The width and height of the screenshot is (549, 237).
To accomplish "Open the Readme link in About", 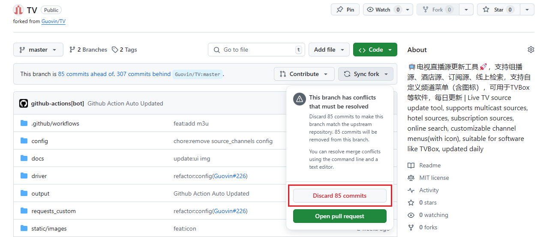I will (430, 165).
